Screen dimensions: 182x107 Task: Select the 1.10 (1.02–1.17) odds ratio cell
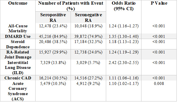[124, 83]
